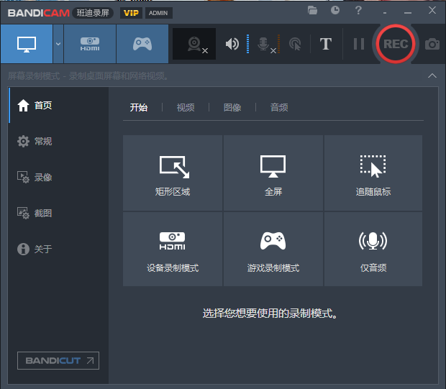The width and height of the screenshot is (446, 389).
Task: Switch to HDMI device recording mode
Action: (x=90, y=44)
